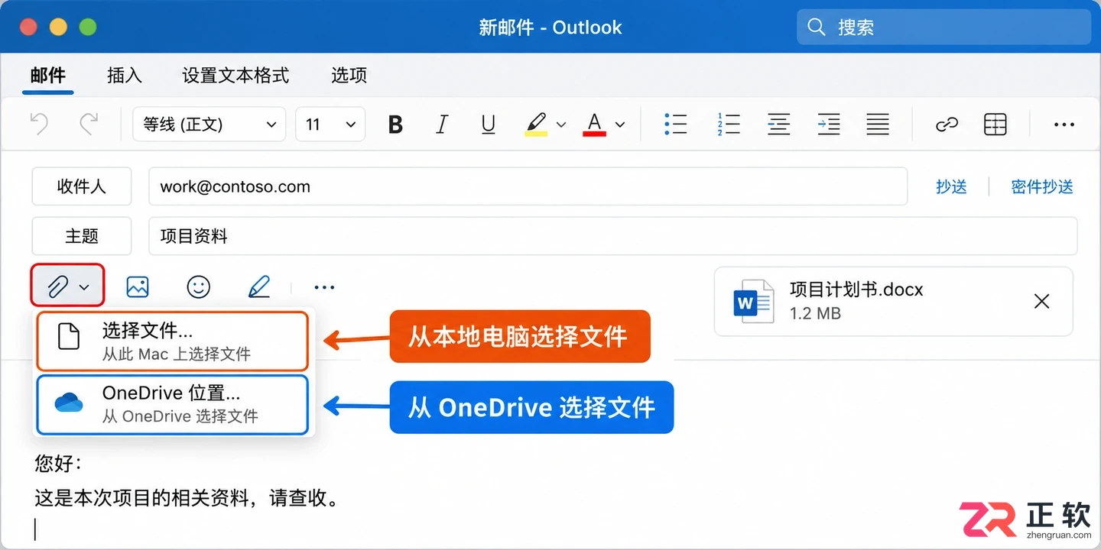Open the font size 11 dropdown
1101x550 pixels.
coord(330,125)
